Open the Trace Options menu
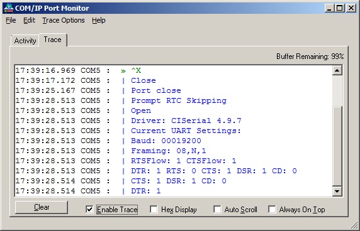The height and width of the screenshot is (231, 360). tap(64, 20)
